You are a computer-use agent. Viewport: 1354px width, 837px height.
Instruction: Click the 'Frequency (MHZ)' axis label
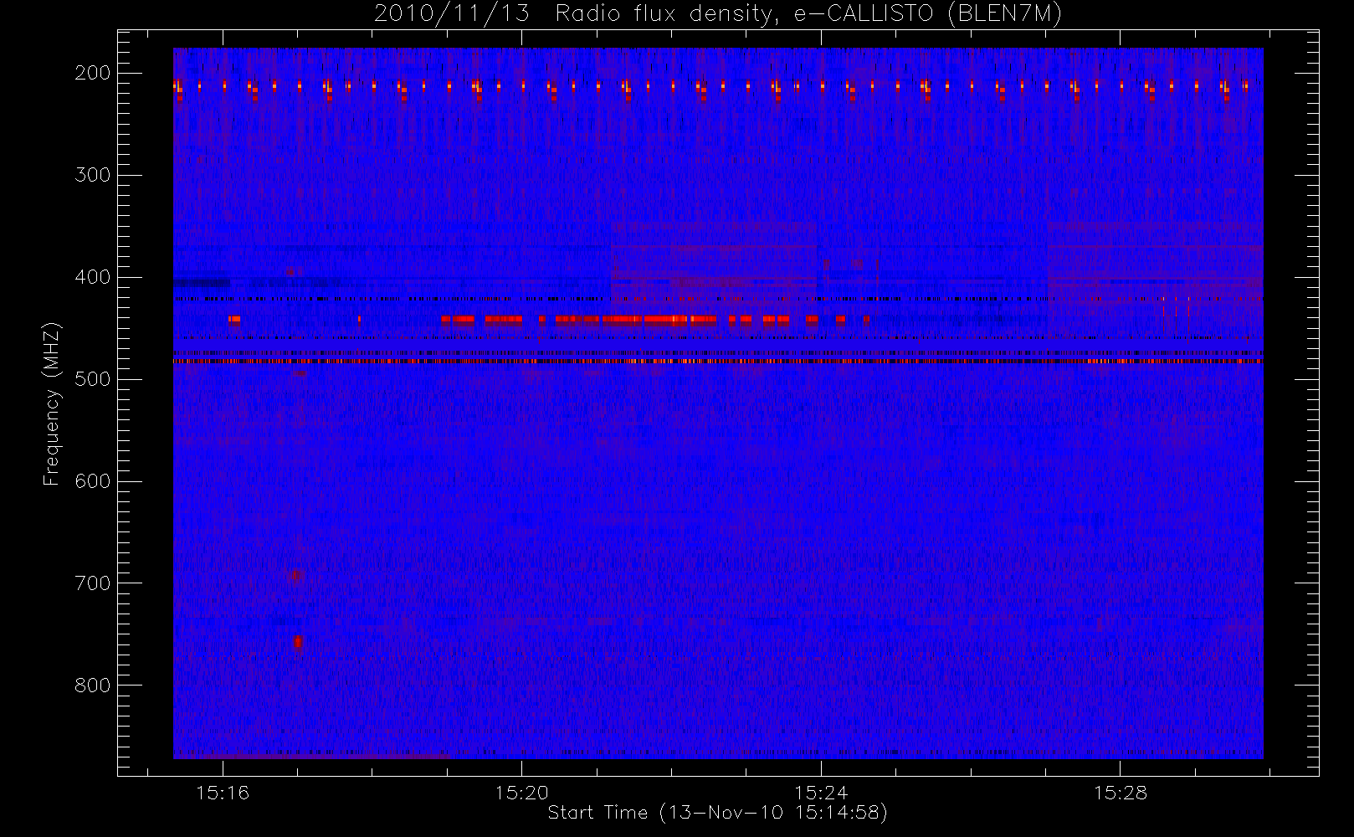tap(52, 404)
